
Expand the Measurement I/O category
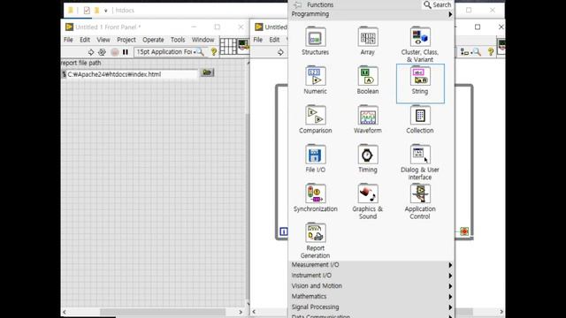[371, 265]
